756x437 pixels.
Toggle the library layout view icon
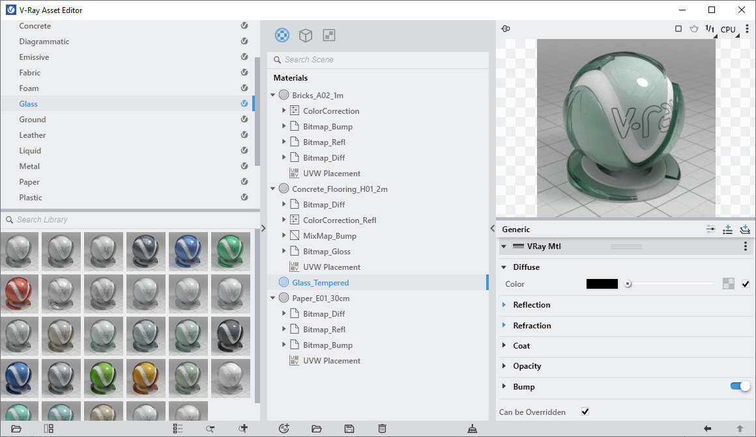click(49, 429)
